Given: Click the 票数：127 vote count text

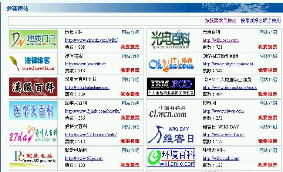Looking at the screenshot, I should tap(212, 165).
